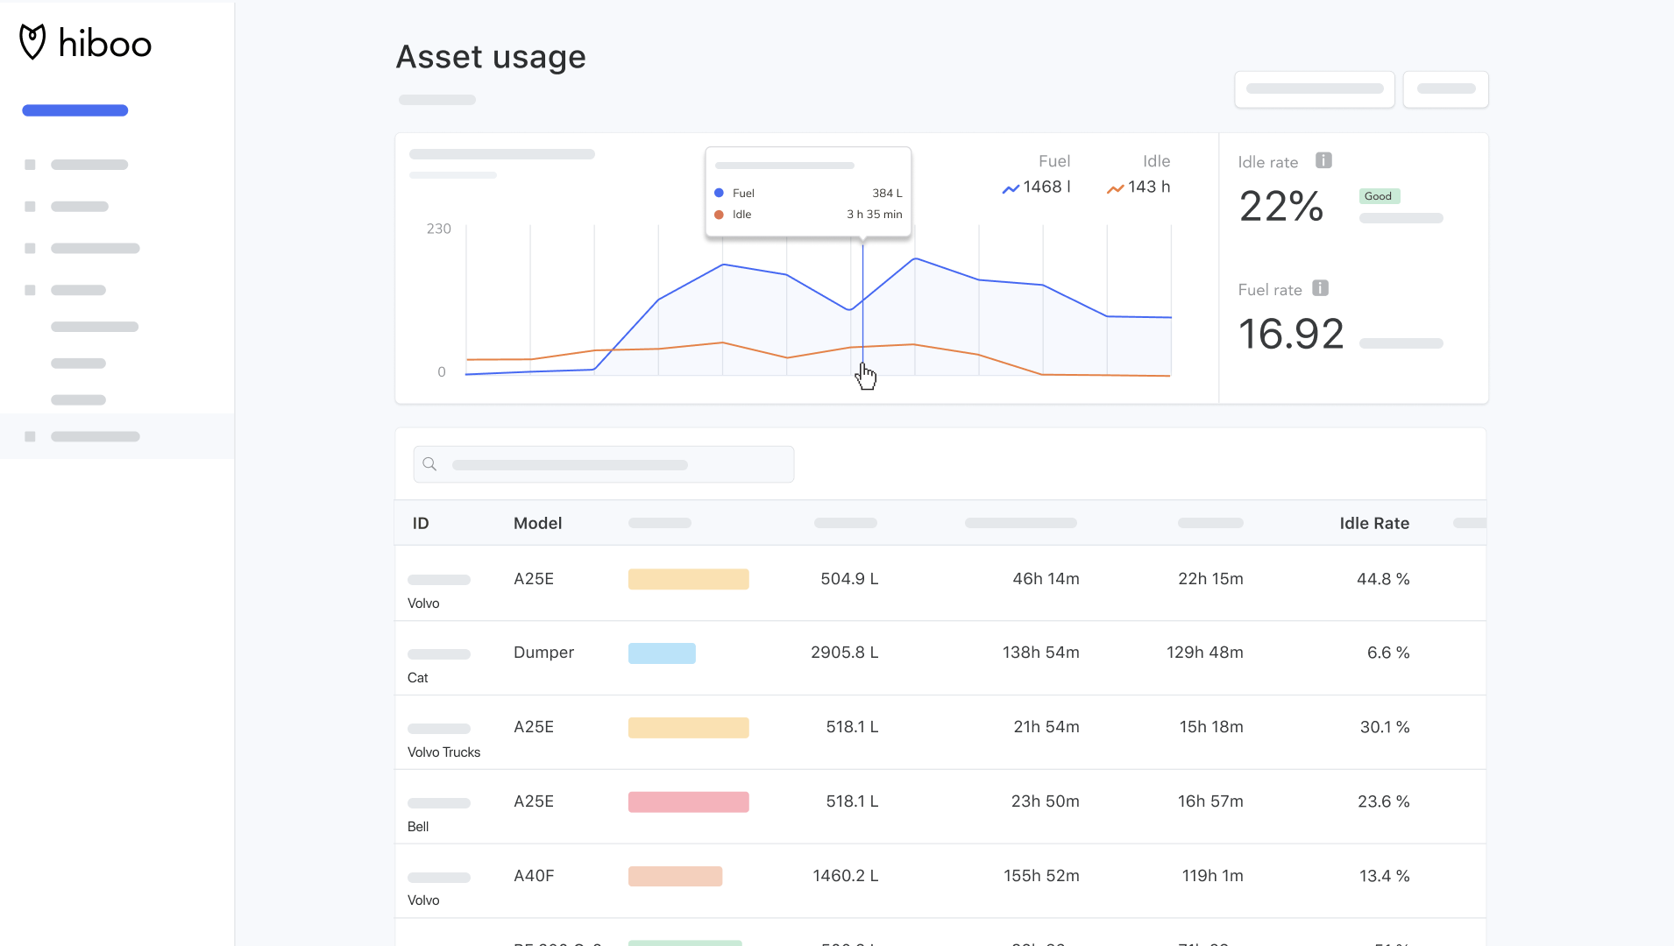Click the 16.92 fuel rate value
Viewport: 1674px width, 946px height.
coord(1291,335)
